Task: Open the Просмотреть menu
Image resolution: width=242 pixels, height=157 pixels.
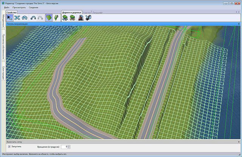Action: 19,8
